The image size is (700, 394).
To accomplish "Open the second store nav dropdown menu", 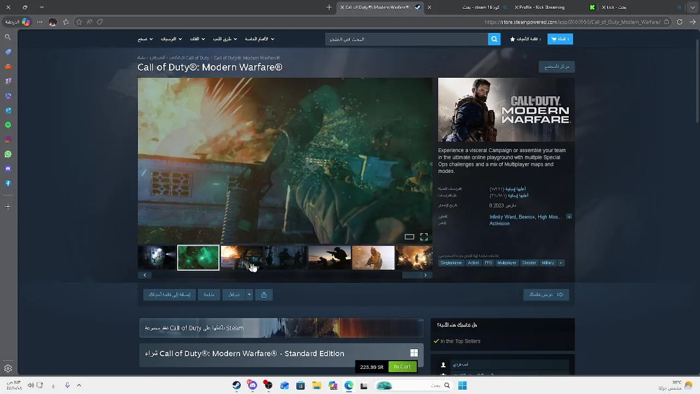I will click(x=224, y=39).
